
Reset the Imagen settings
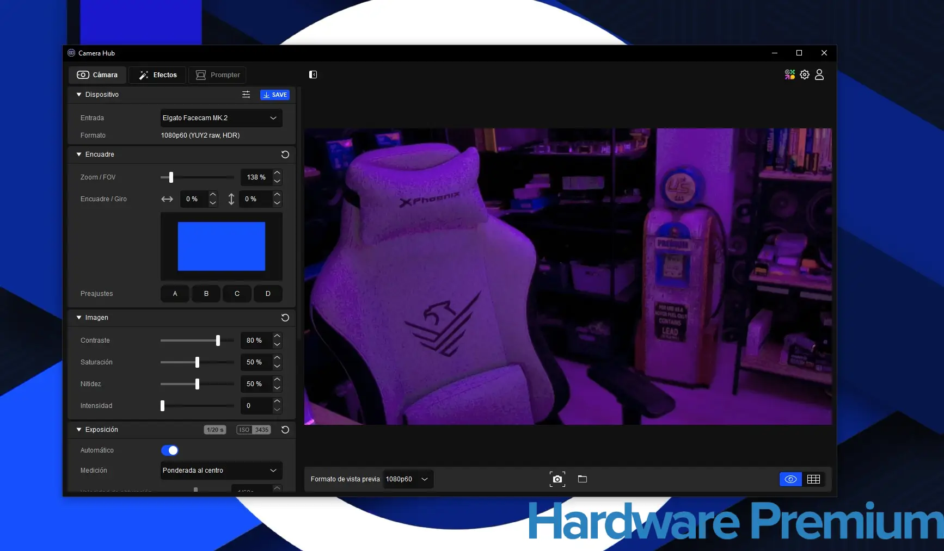(x=285, y=318)
